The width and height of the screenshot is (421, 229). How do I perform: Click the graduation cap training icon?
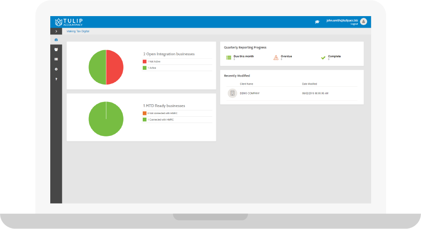coord(317,22)
